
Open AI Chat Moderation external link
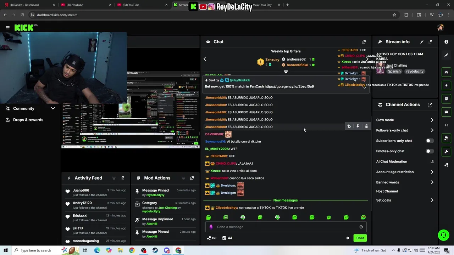[432, 161]
